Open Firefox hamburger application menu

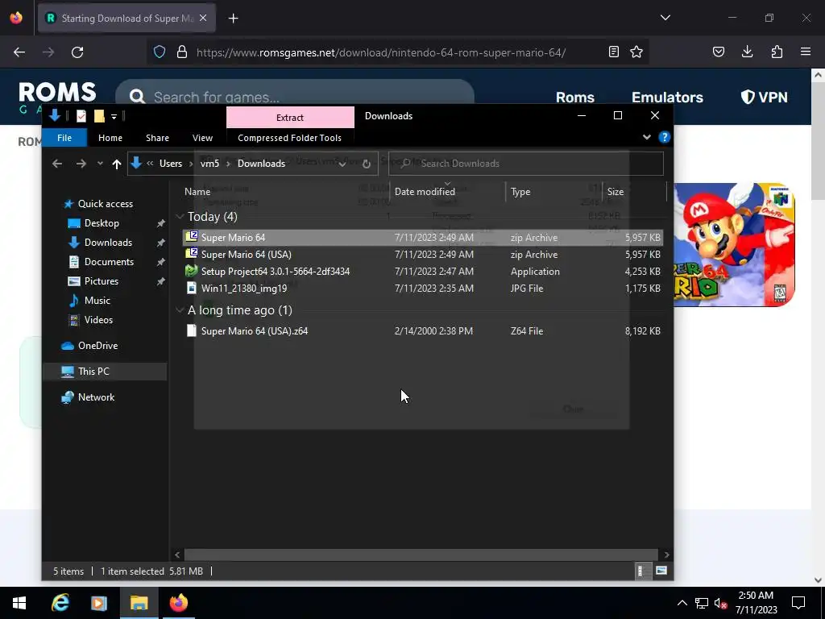coord(806,52)
